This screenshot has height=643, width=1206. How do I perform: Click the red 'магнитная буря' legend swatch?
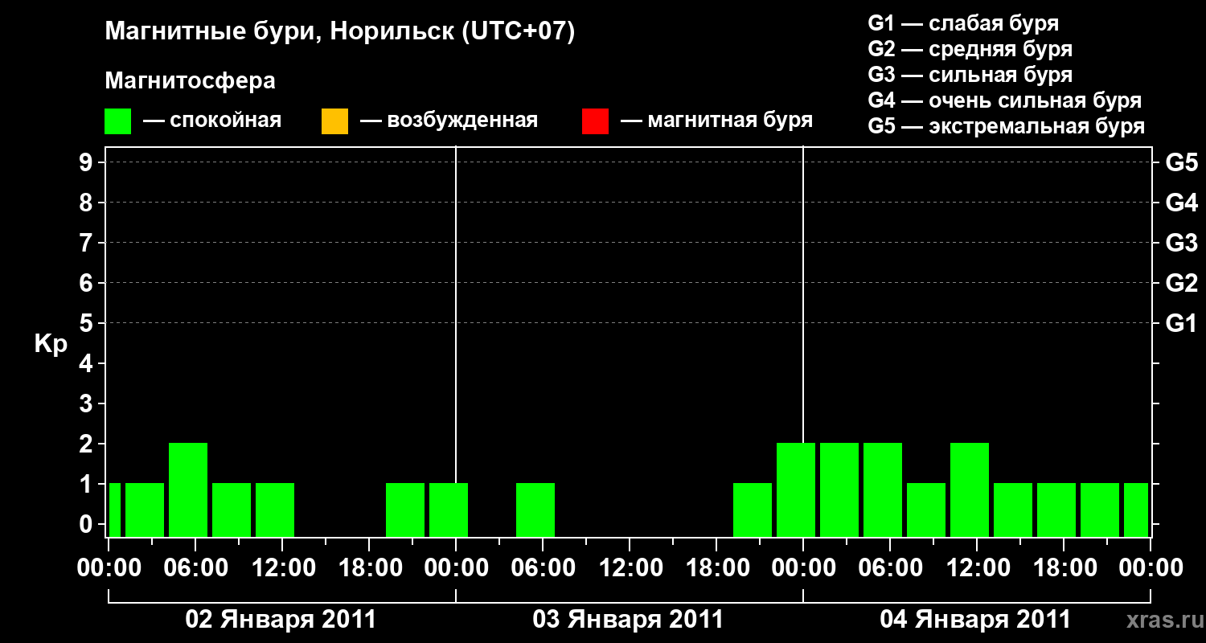595,121
